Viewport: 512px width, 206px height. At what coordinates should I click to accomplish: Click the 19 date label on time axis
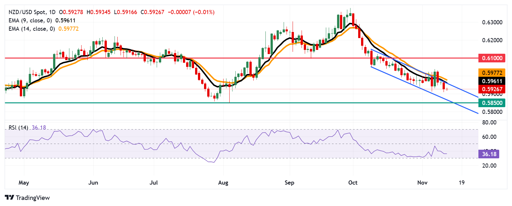tap(461, 183)
